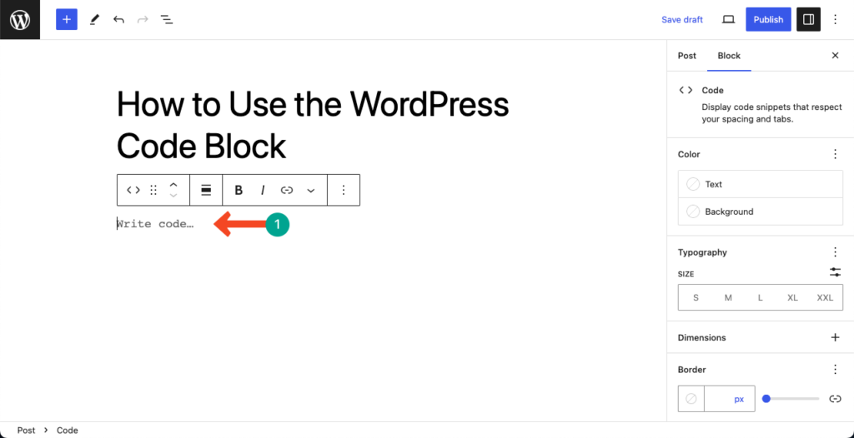
Task: Click the Undo arrow icon
Action: (x=118, y=20)
